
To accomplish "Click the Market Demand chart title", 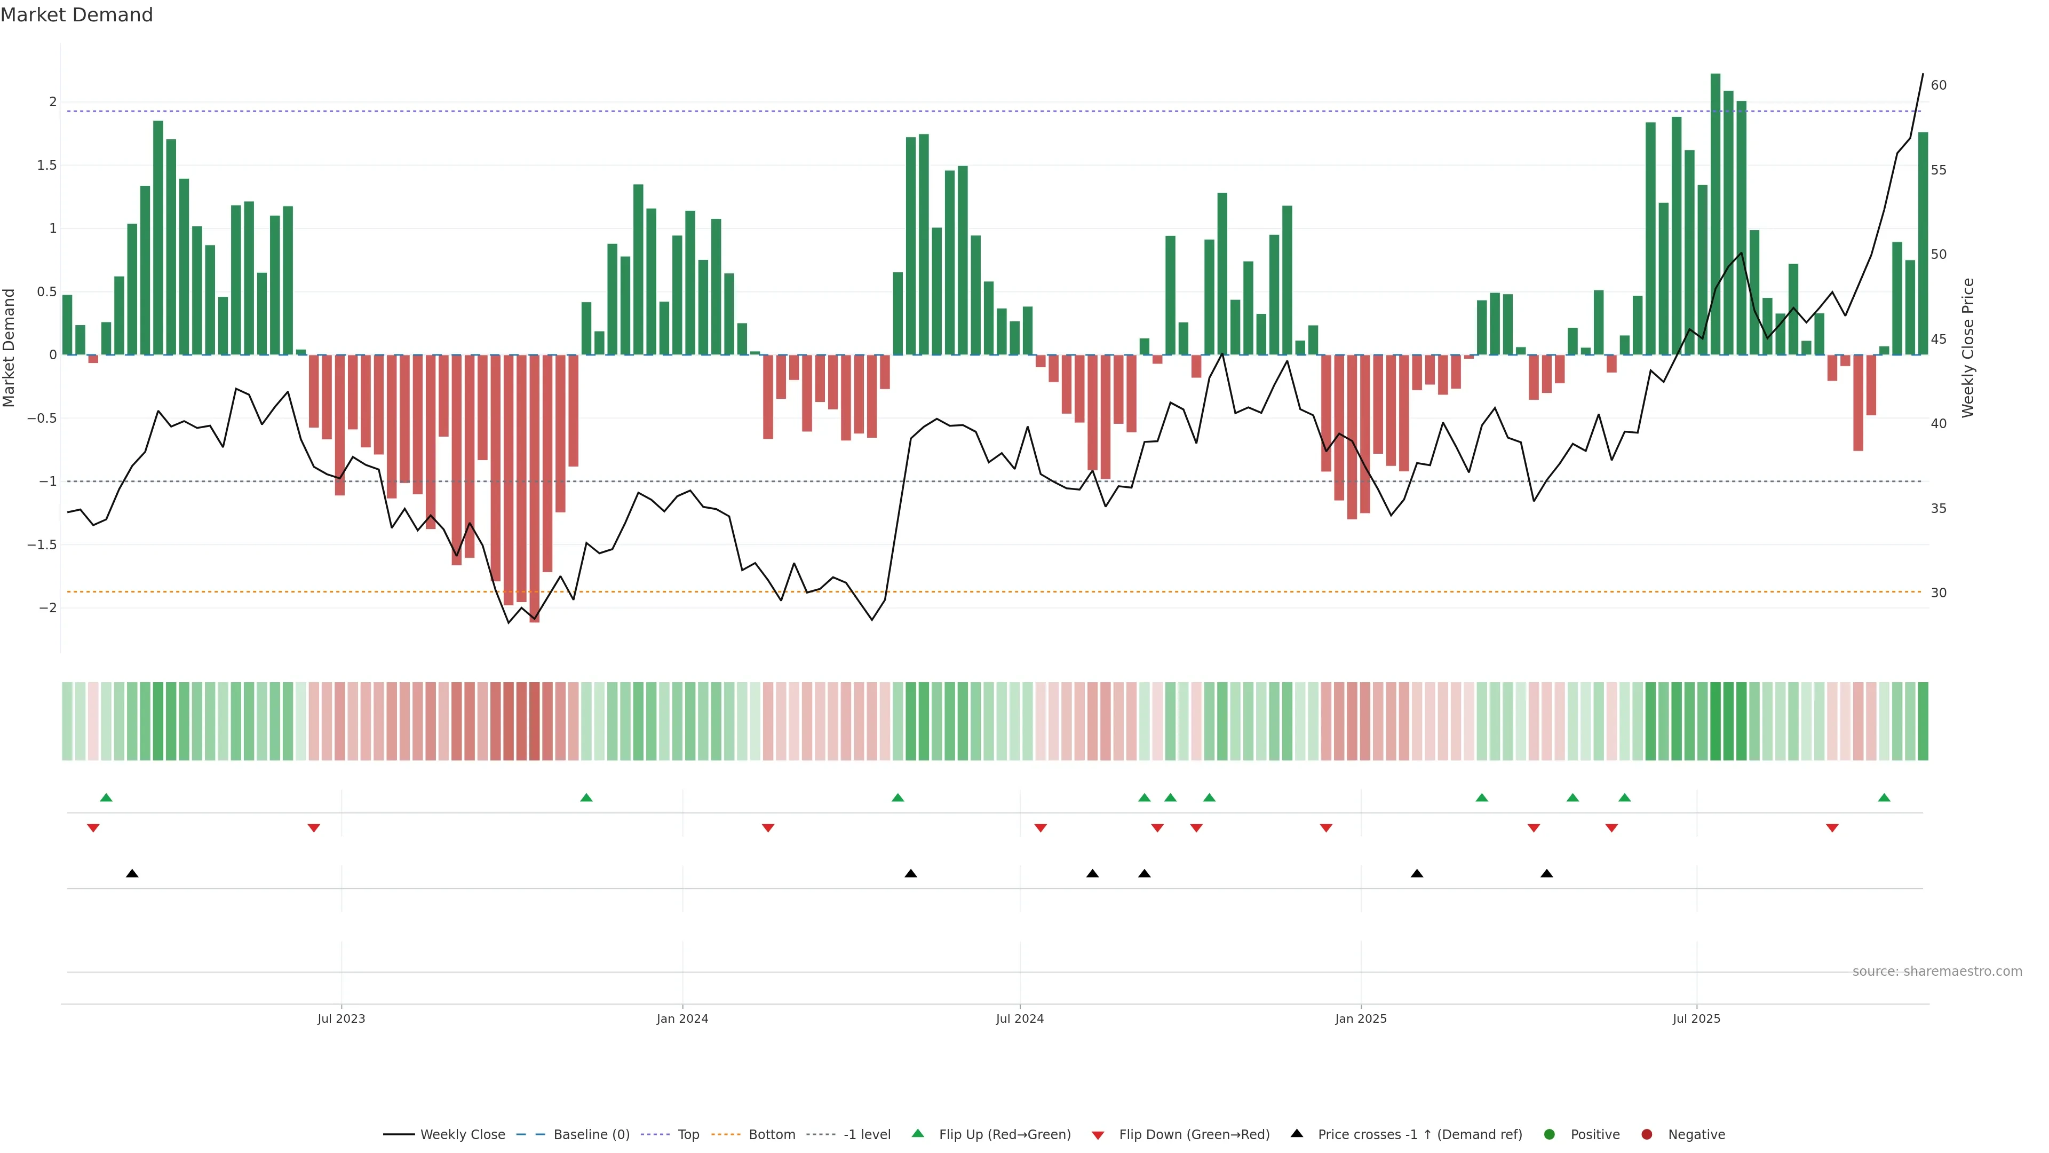I will pyautogui.click(x=76, y=15).
